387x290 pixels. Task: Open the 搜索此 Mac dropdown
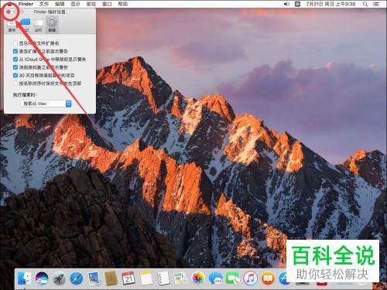click(x=46, y=104)
